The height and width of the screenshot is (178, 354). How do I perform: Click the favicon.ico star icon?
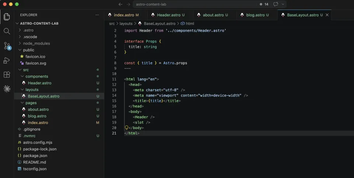point(22,57)
